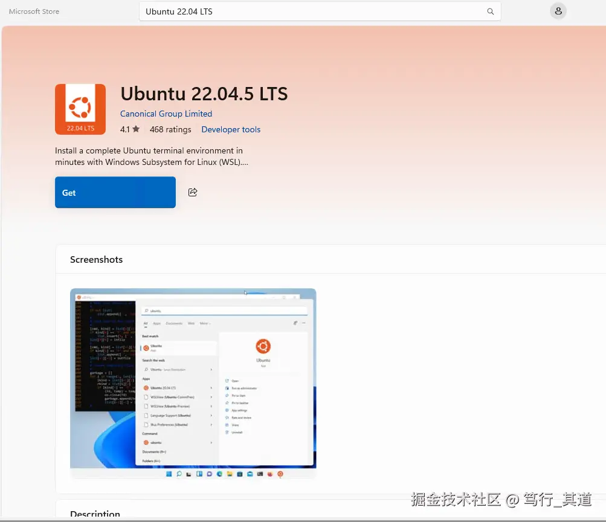Viewport: 606px width, 522px height.
Task: Click the 4.1 rating value
Action: tap(125, 129)
